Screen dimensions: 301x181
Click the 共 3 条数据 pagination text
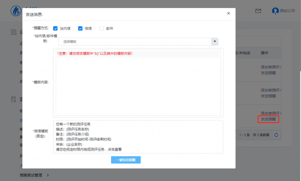click(x=261, y=135)
